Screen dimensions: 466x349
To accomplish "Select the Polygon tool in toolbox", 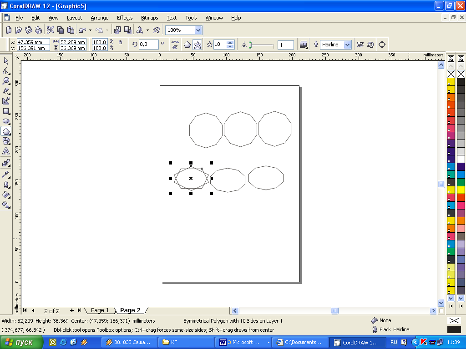I will 6,131.
